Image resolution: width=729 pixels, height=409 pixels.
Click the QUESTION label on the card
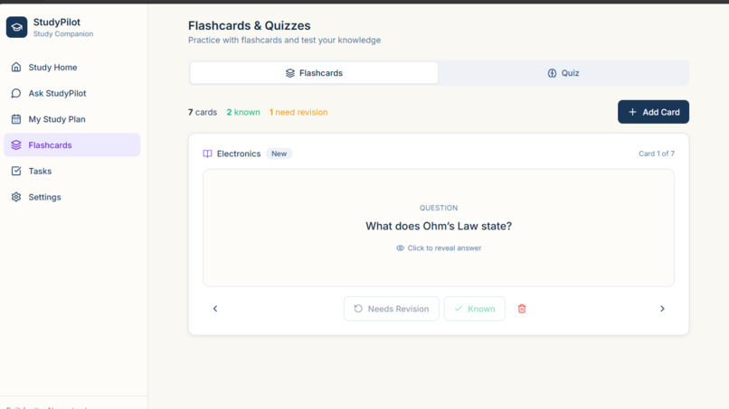439,208
